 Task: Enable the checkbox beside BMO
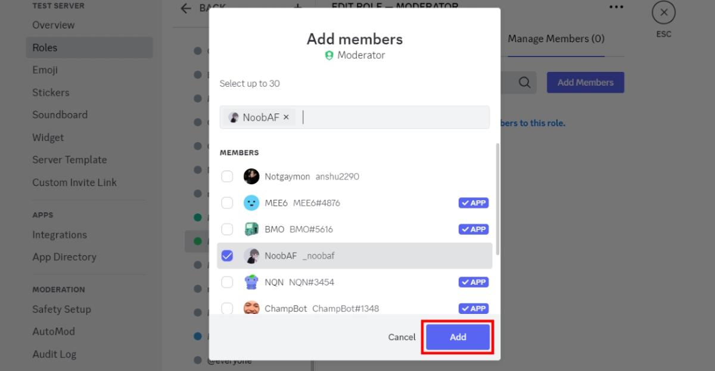click(x=227, y=229)
